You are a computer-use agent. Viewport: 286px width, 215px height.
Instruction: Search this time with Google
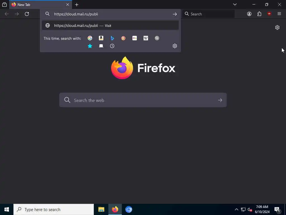pyautogui.click(x=90, y=38)
